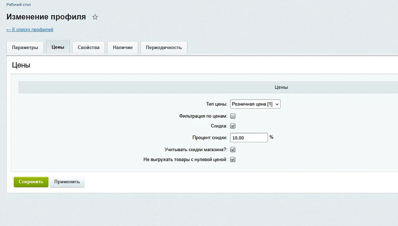Screen dimensions: 398x226
Task: Toggle 'Учитывать скидки магазина?' checkbox
Action: coord(233,150)
